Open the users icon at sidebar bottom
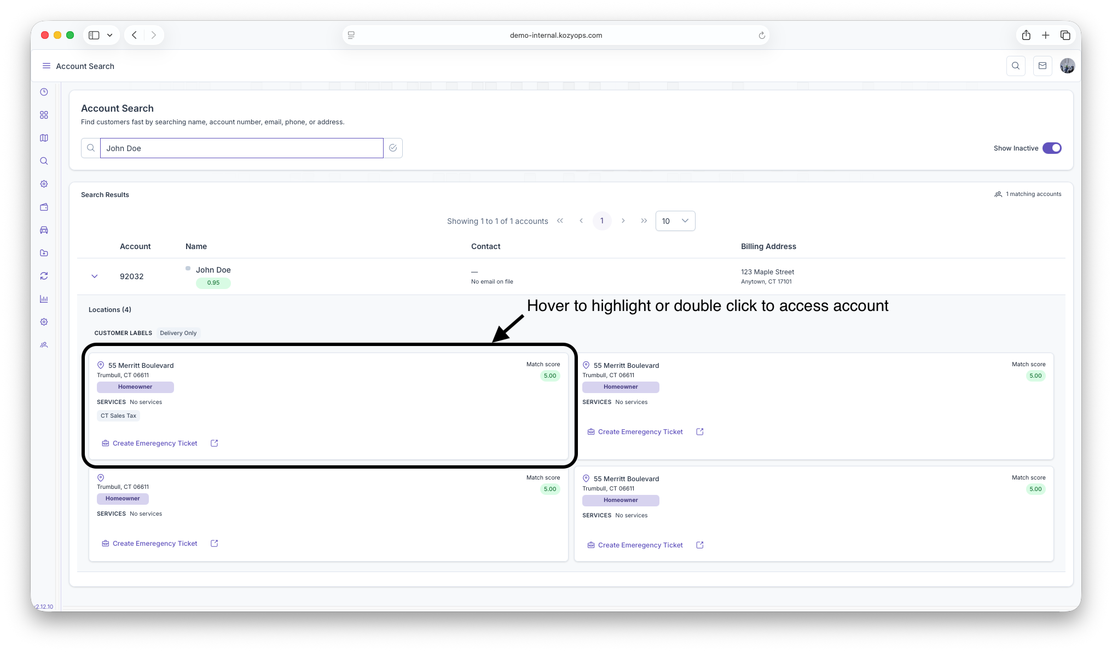 click(x=44, y=345)
